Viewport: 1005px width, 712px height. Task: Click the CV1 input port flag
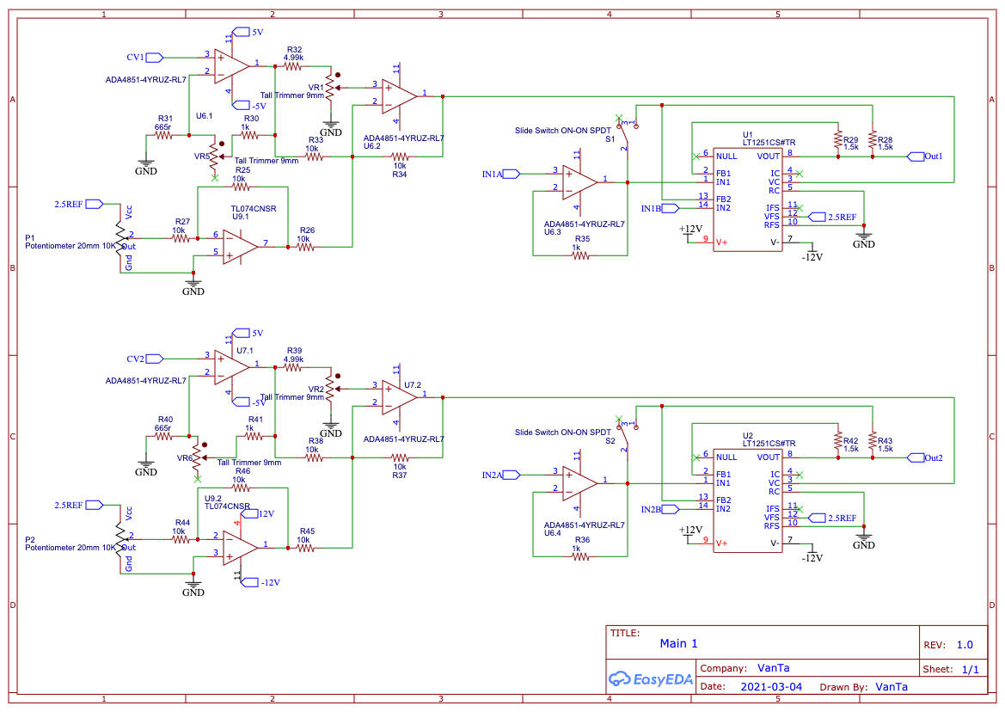155,58
